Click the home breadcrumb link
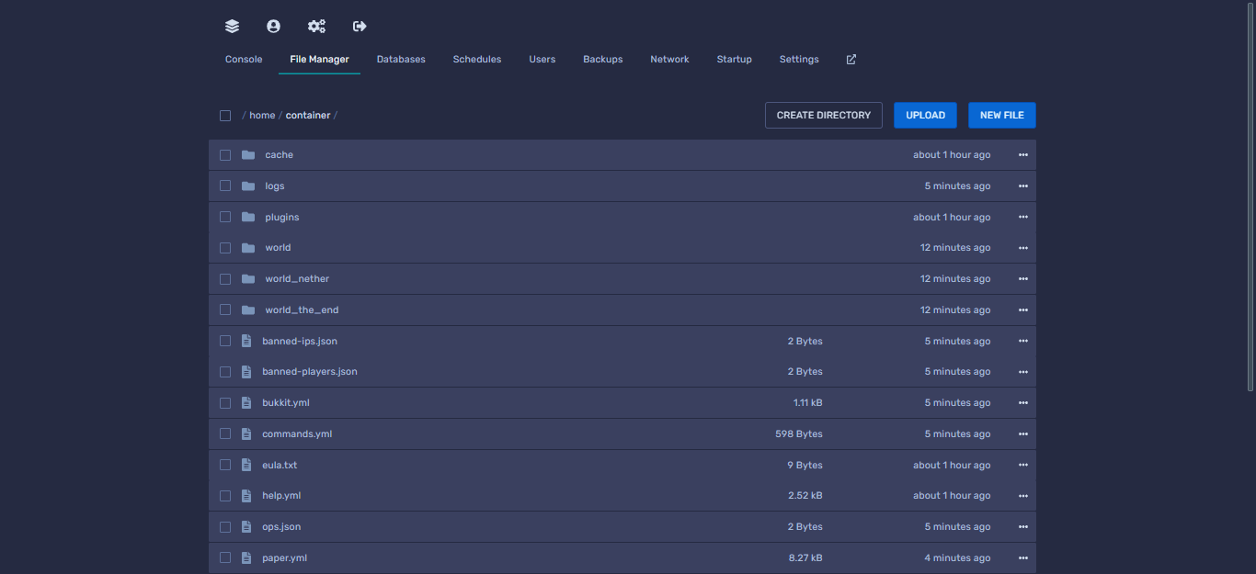 [262, 116]
